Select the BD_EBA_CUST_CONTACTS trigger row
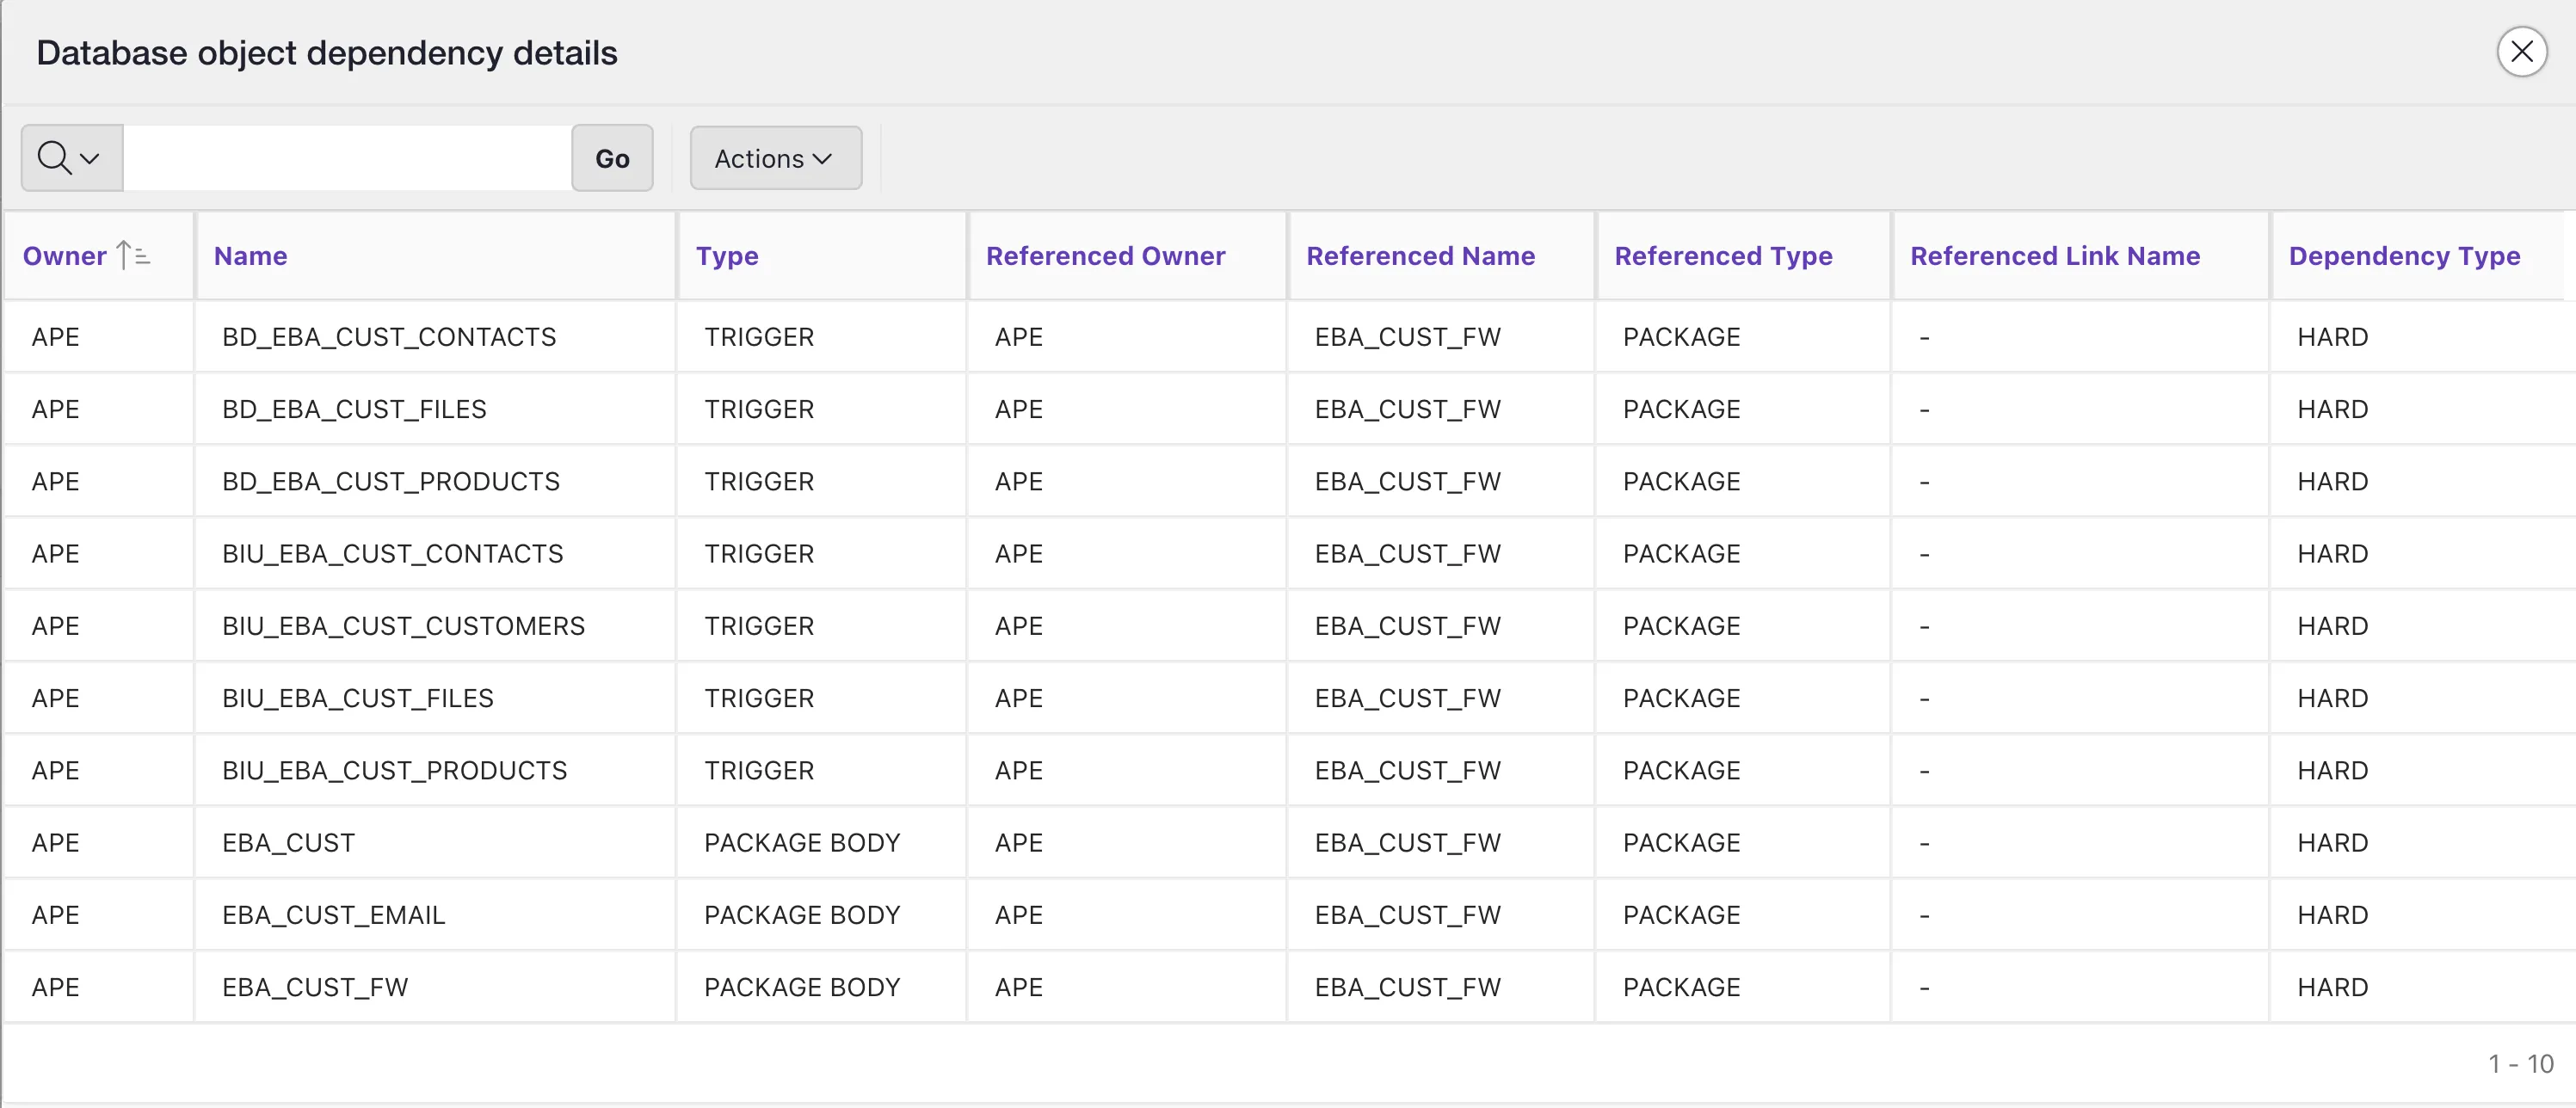 (x=389, y=336)
